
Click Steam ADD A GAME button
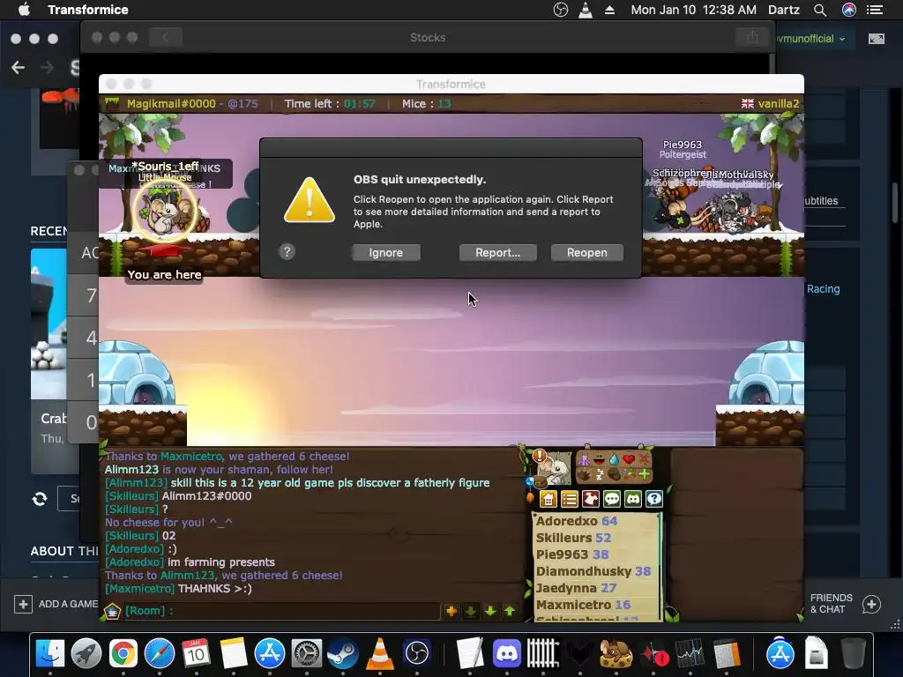click(56, 604)
